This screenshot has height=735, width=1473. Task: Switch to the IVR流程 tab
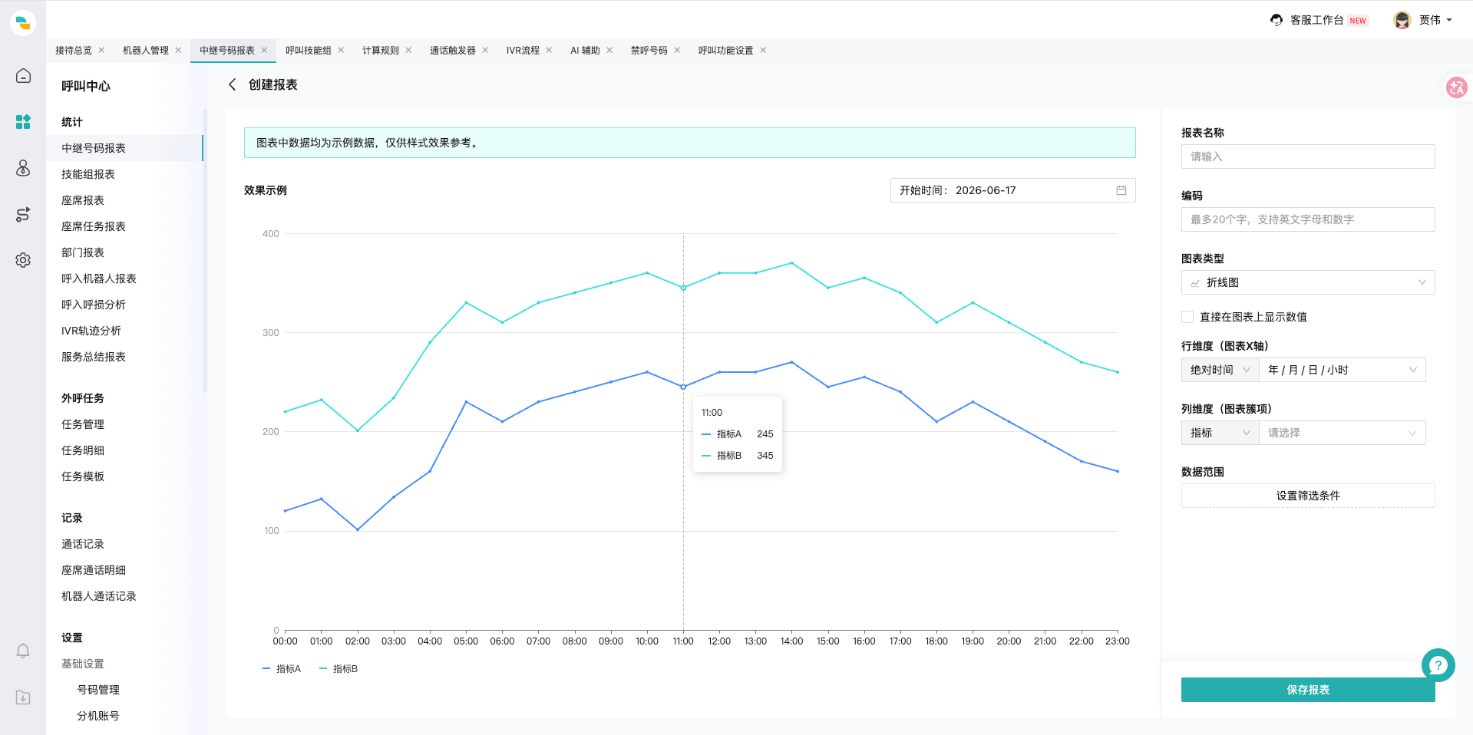[x=523, y=51]
